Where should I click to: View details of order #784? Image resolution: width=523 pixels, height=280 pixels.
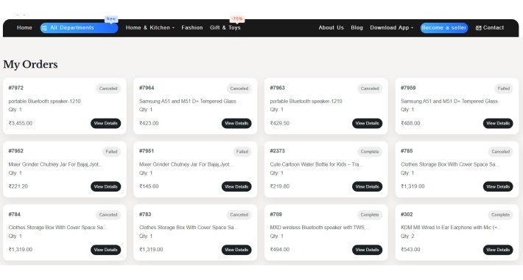pyautogui.click(x=105, y=250)
